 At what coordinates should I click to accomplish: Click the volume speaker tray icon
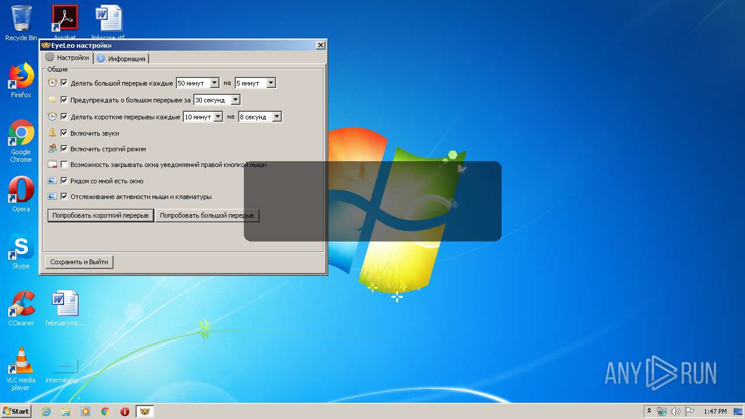click(x=676, y=411)
